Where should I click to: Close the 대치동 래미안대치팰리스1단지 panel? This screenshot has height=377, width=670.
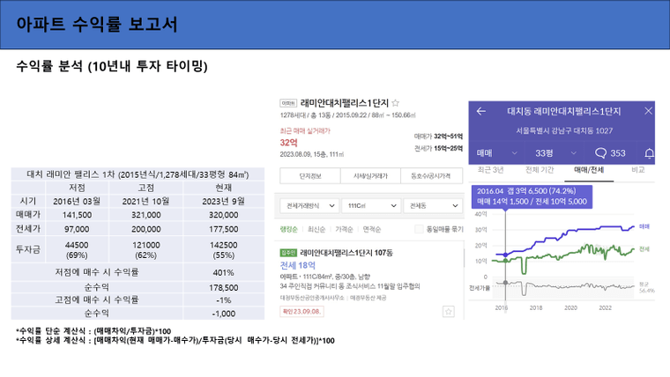pyautogui.click(x=648, y=111)
